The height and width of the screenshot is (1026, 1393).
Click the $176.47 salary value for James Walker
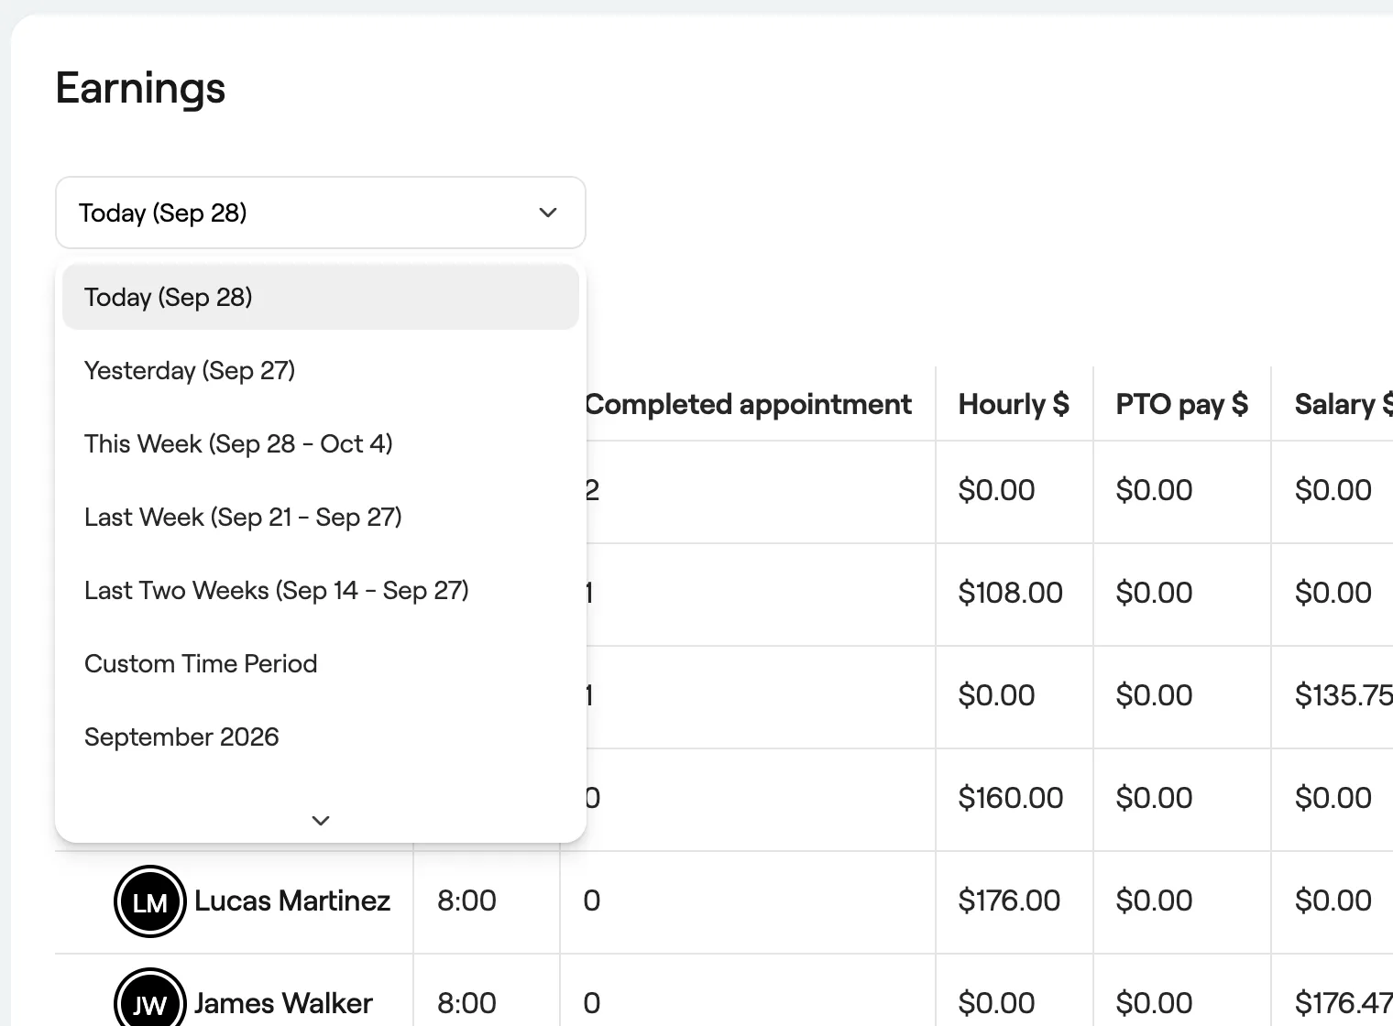tap(1344, 1003)
